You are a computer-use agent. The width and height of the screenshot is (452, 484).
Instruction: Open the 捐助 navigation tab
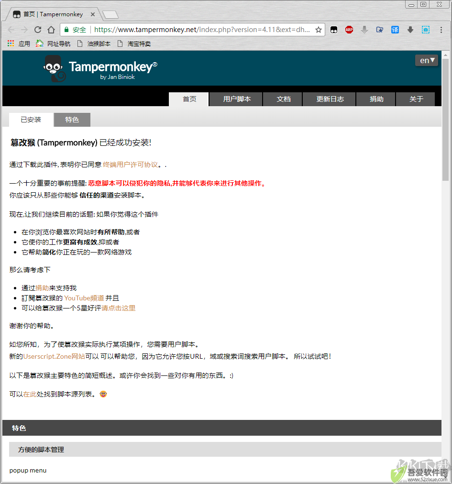pyautogui.click(x=376, y=99)
